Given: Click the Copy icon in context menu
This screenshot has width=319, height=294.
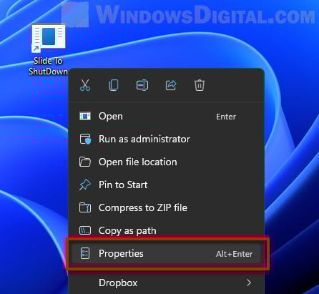Looking at the screenshot, I should [114, 85].
